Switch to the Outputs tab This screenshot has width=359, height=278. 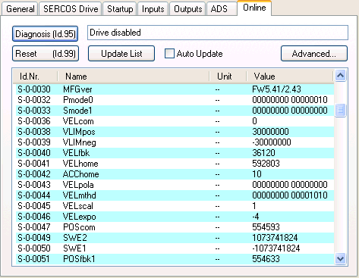pos(187,9)
